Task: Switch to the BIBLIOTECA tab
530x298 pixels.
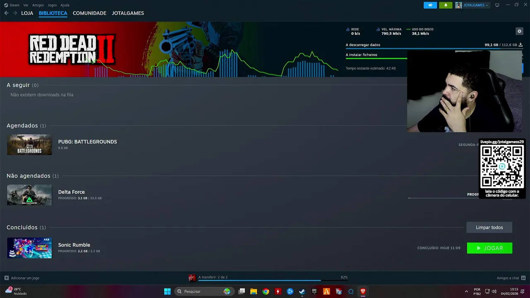Action: pos(53,13)
